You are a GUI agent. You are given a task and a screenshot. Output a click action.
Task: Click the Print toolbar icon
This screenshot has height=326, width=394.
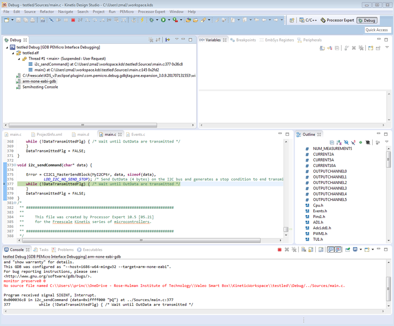tap(33, 20)
